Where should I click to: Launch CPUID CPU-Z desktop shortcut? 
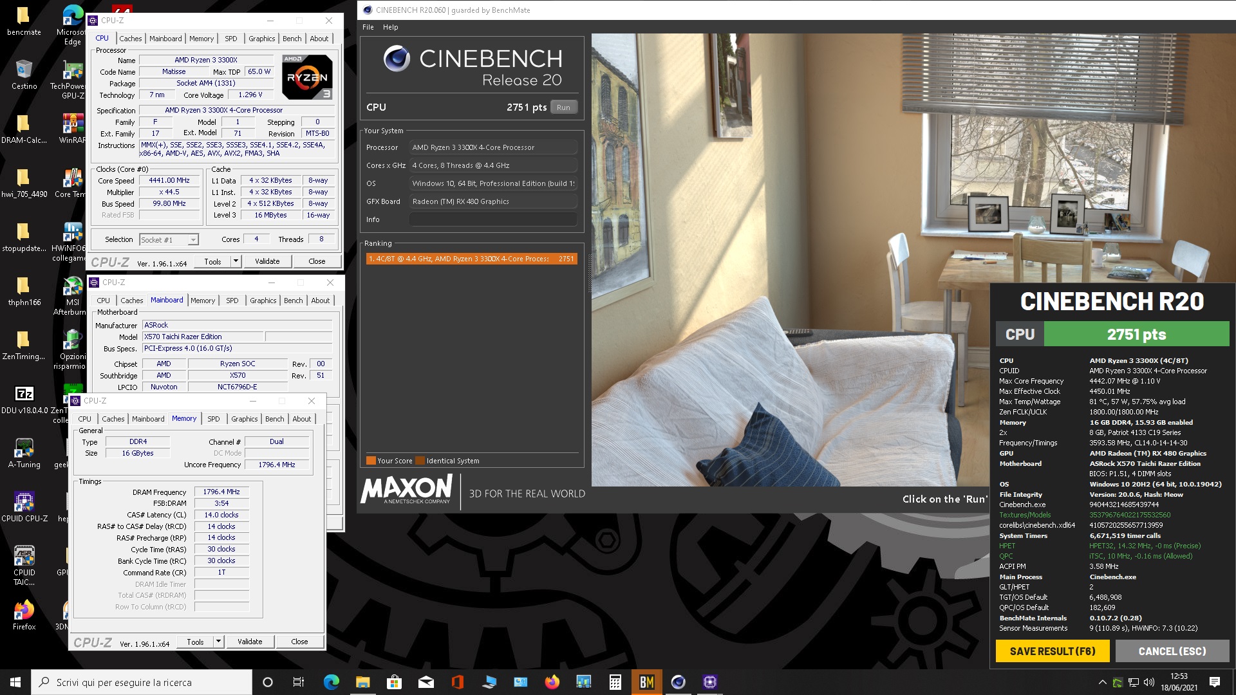(24, 507)
